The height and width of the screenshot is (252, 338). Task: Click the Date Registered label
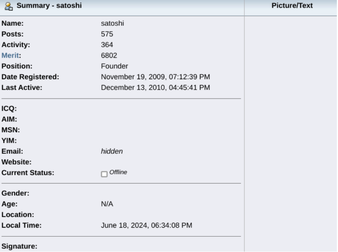coord(30,77)
